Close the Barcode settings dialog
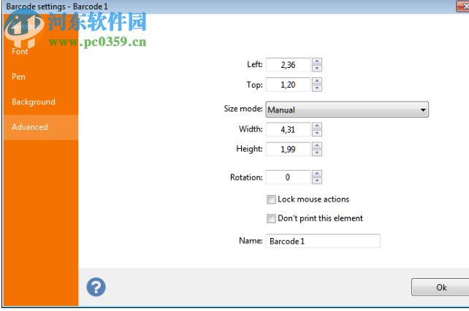 (x=463, y=6)
